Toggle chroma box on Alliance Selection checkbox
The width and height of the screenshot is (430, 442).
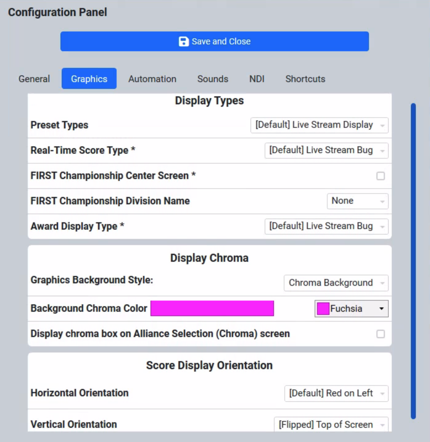(x=381, y=334)
